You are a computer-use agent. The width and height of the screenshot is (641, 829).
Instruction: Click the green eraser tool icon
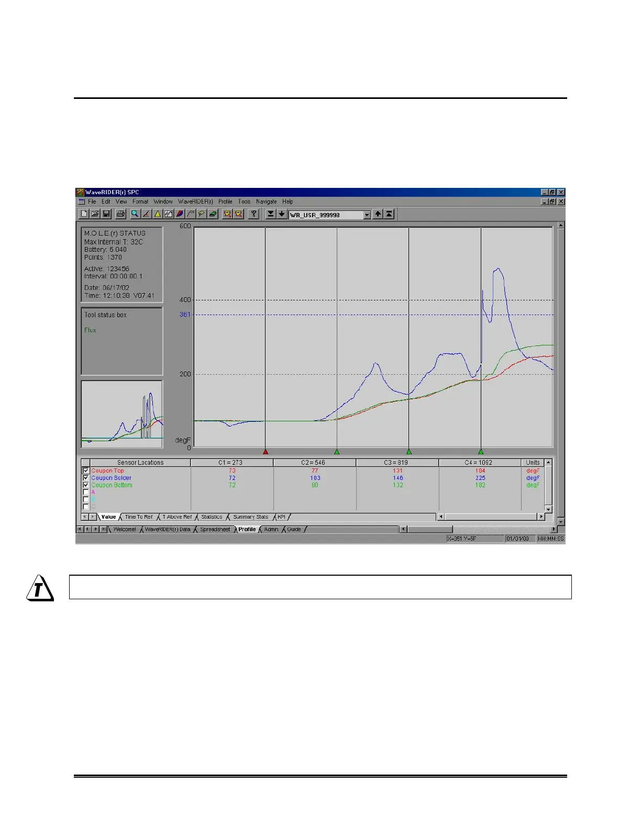[x=213, y=214]
